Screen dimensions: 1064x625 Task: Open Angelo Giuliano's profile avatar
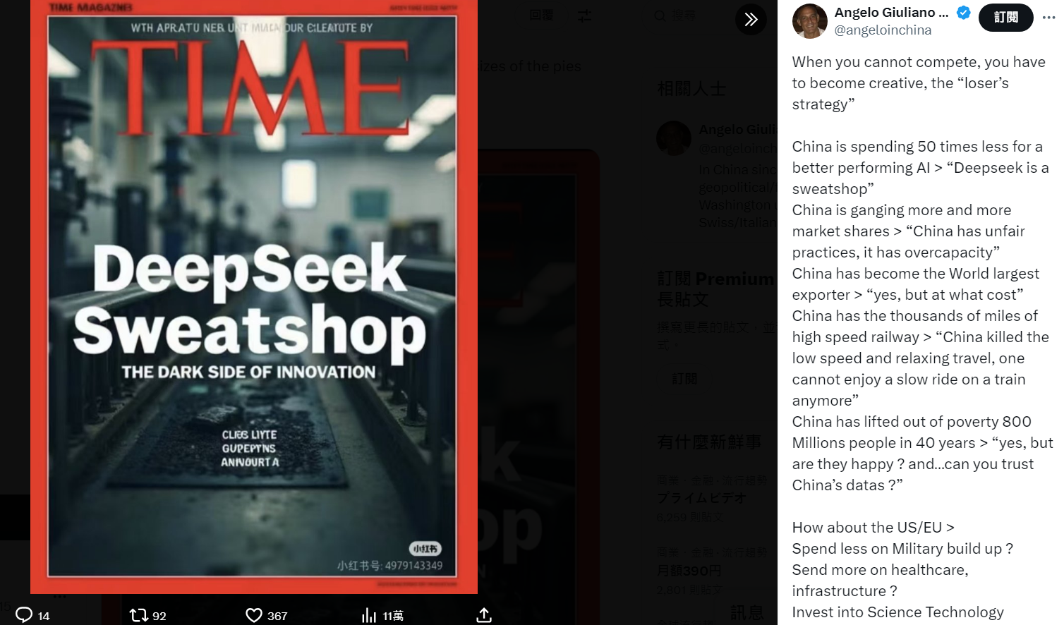[x=810, y=21]
